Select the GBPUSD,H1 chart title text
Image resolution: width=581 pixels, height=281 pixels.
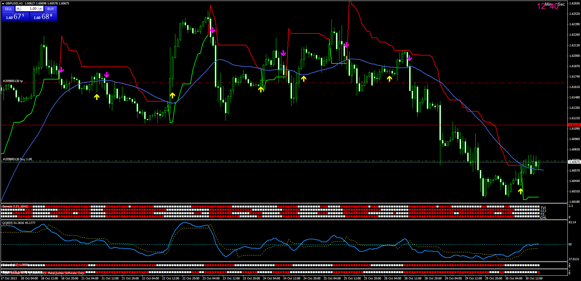[14, 3]
